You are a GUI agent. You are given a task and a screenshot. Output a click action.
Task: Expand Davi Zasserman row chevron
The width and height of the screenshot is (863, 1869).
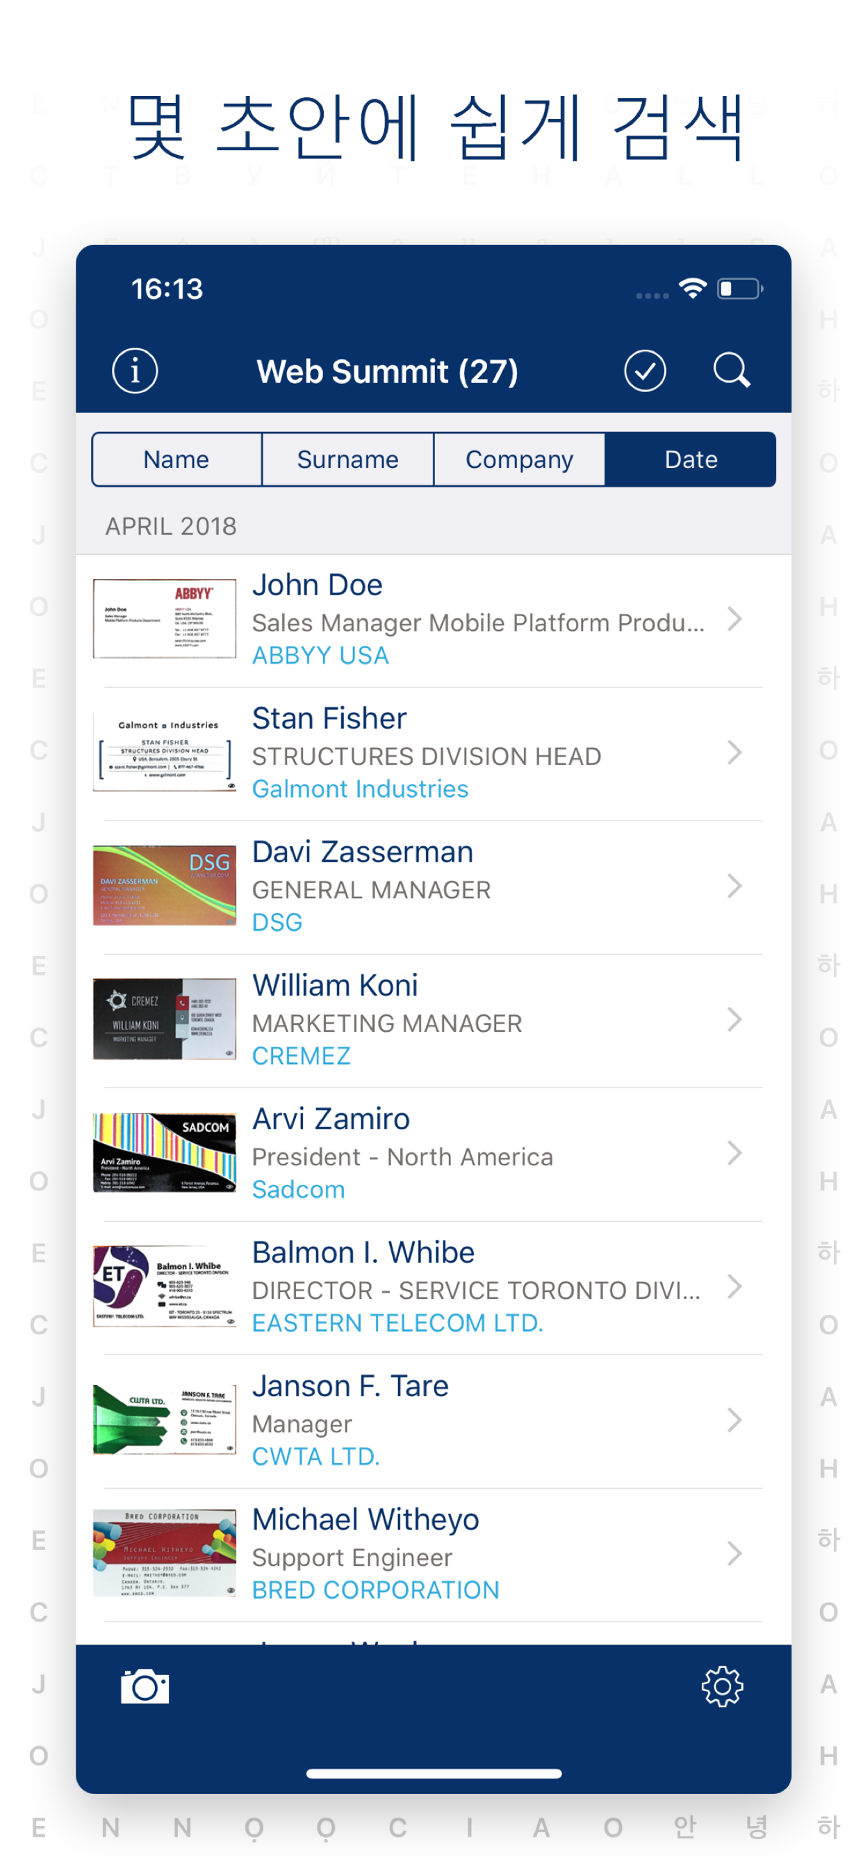pyautogui.click(x=734, y=886)
